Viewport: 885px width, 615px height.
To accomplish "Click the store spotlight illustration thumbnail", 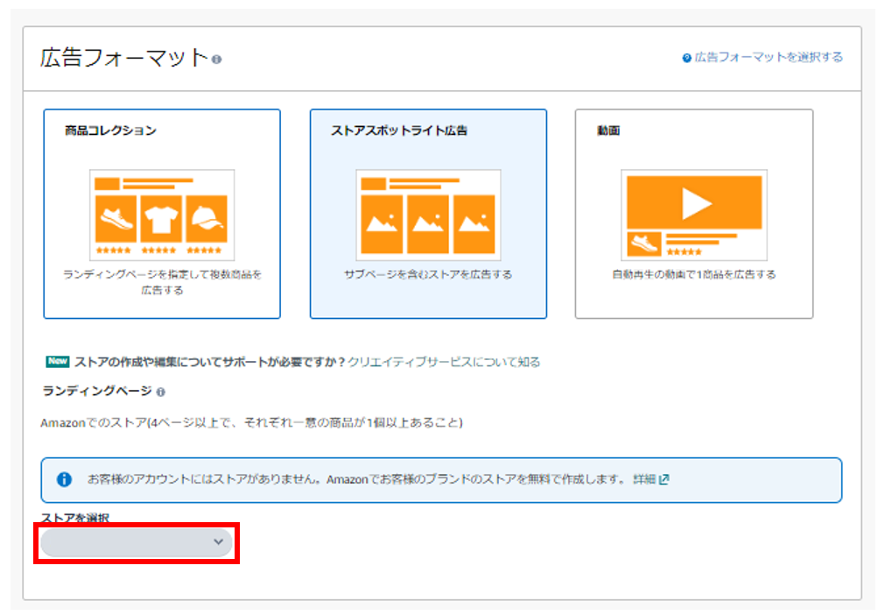I will [x=428, y=216].
